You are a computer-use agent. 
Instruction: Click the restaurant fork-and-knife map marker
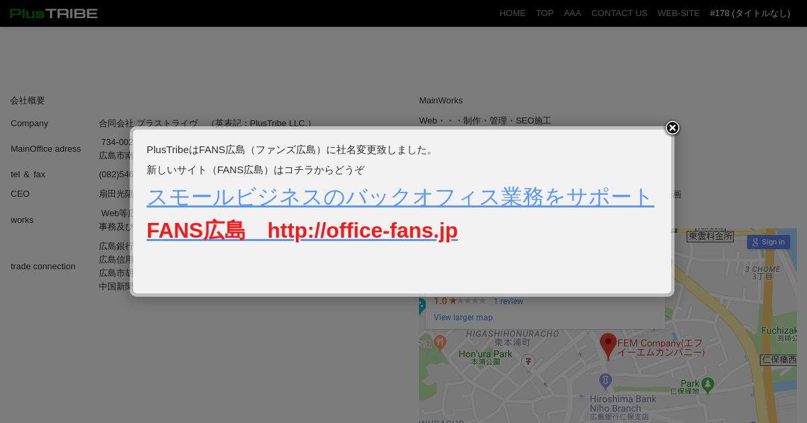[440, 343]
